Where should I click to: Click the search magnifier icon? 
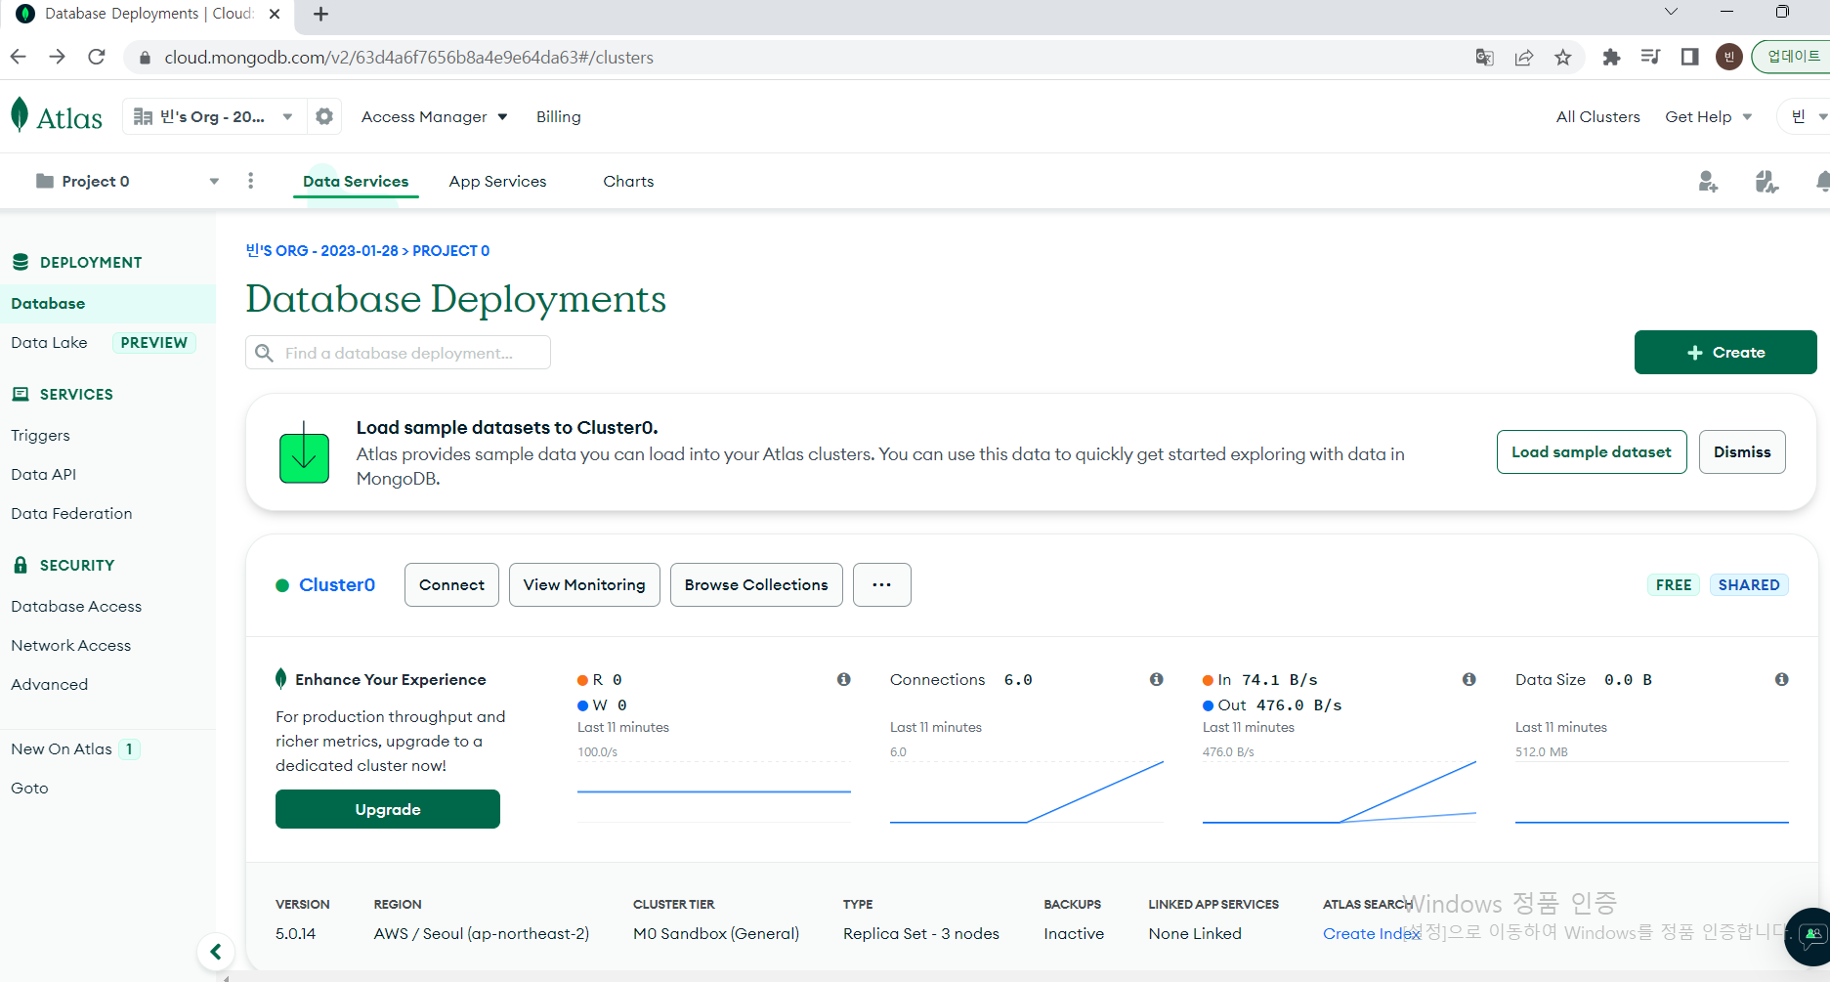(264, 353)
